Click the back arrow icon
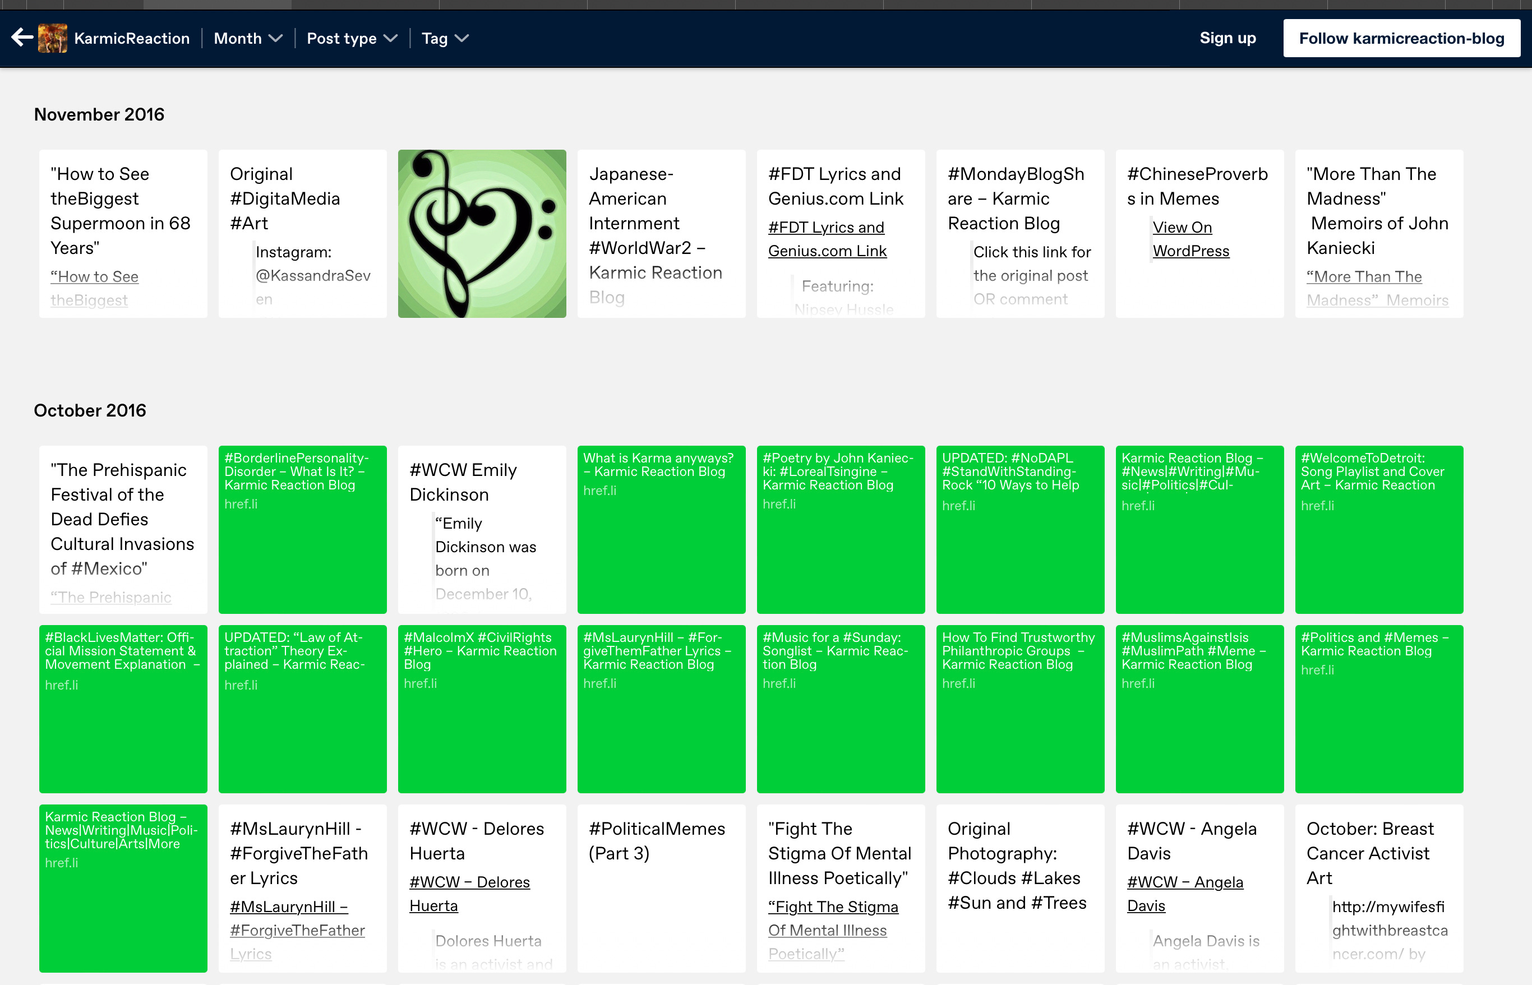This screenshot has width=1532, height=985. pos(22,38)
